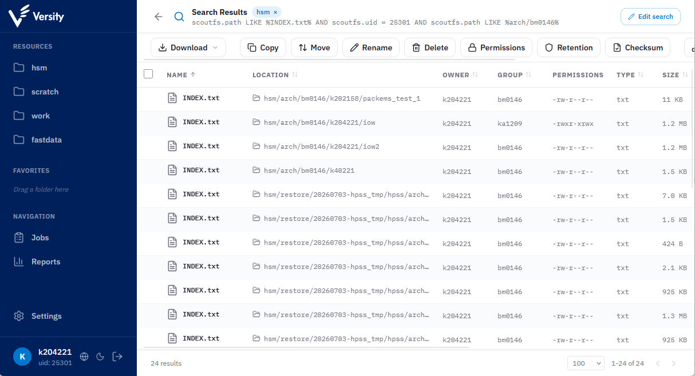Click the logout icon
Image resolution: width=695 pixels, height=376 pixels.
[117, 357]
